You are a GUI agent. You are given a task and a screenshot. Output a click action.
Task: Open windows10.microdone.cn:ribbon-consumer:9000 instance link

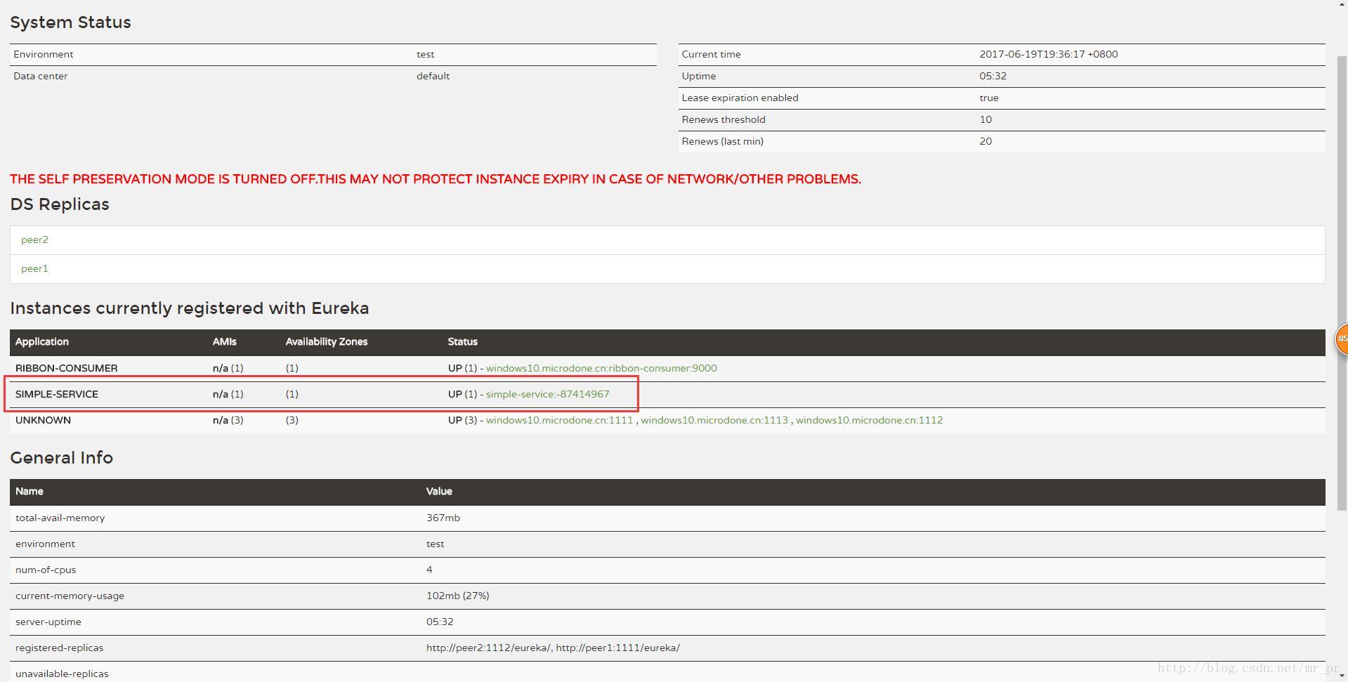coord(601,368)
